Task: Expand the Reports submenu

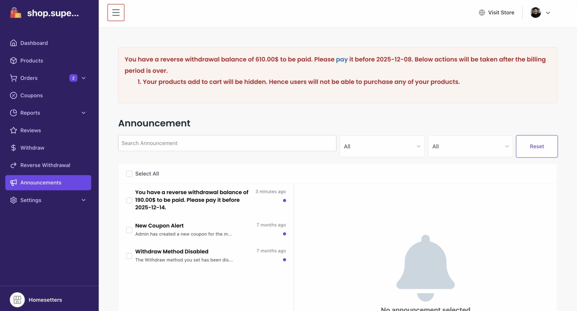Action: coord(84,113)
